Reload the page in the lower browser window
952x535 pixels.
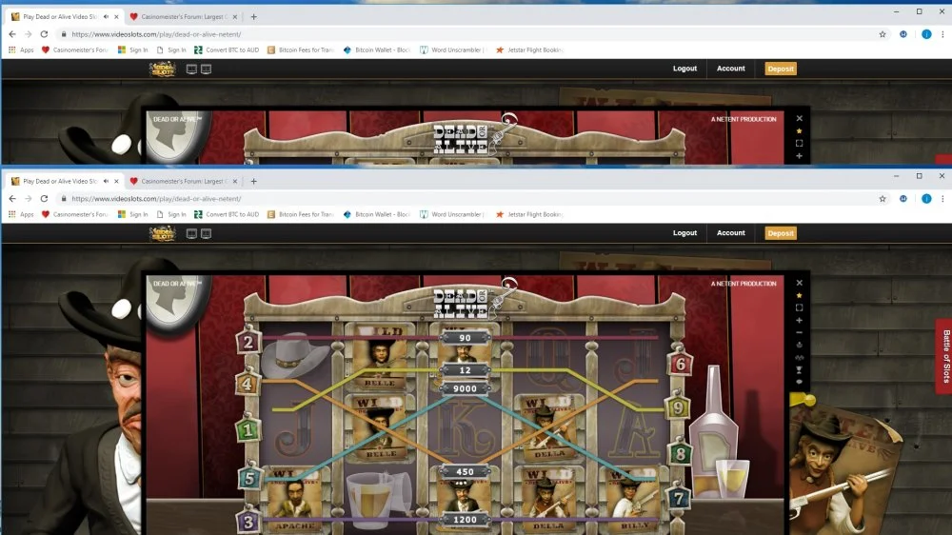pyautogui.click(x=44, y=199)
